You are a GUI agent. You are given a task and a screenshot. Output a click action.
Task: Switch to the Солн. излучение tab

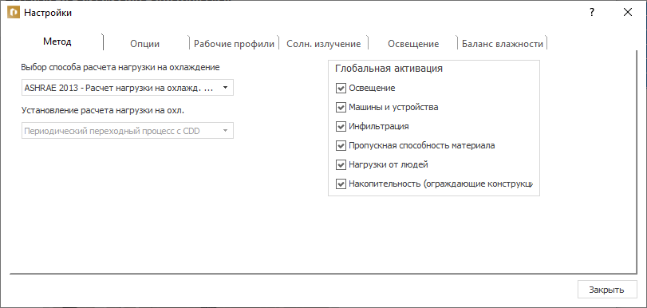(324, 44)
